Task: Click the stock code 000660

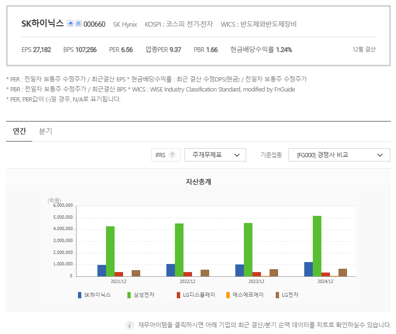Action: [x=94, y=24]
